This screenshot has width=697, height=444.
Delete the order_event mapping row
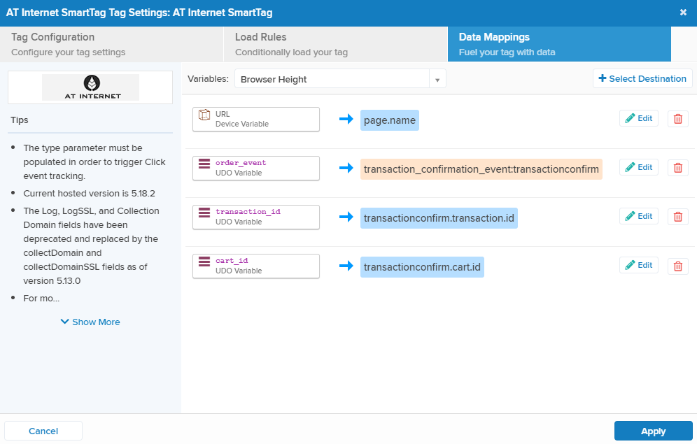point(677,168)
